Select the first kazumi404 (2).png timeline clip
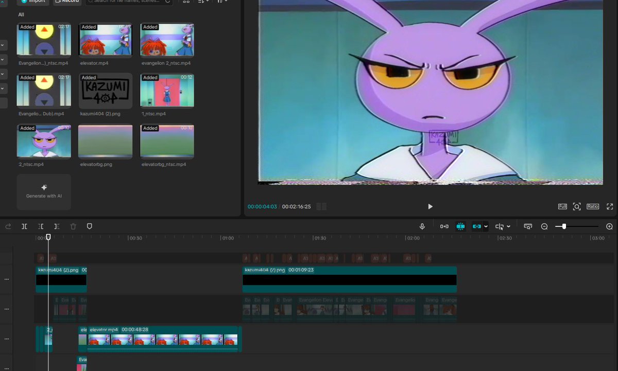The image size is (618, 371). (61, 279)
